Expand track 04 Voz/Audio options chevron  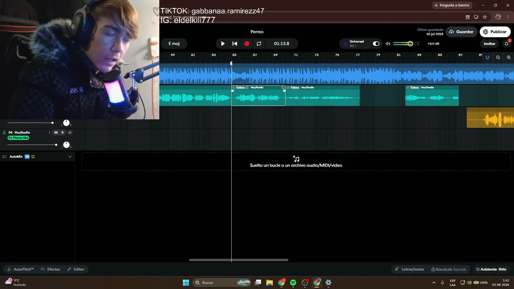[69, 132]
